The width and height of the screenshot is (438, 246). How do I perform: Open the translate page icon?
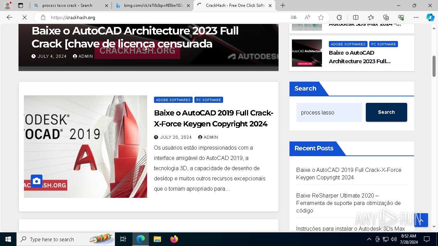tap(294, 17)
